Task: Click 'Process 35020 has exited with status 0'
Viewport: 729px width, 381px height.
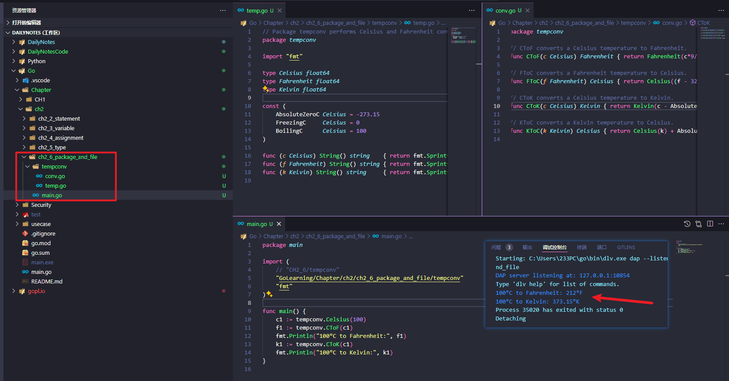Action: click(x=559, y=310)
